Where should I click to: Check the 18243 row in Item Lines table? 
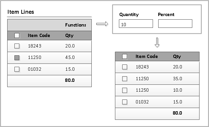(17, 46)
